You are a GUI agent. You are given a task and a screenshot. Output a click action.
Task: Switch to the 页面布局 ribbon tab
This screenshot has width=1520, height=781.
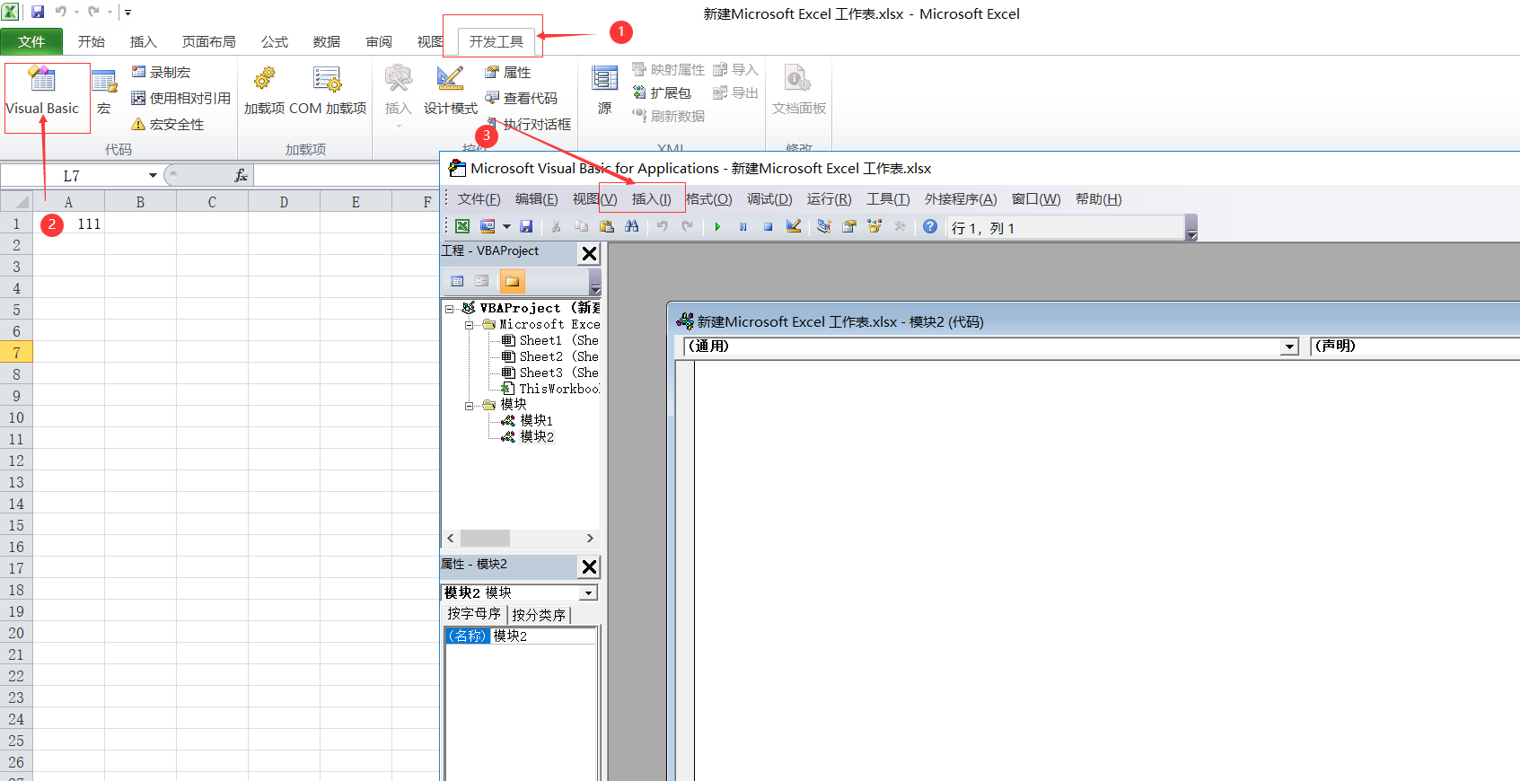[208, 41]
